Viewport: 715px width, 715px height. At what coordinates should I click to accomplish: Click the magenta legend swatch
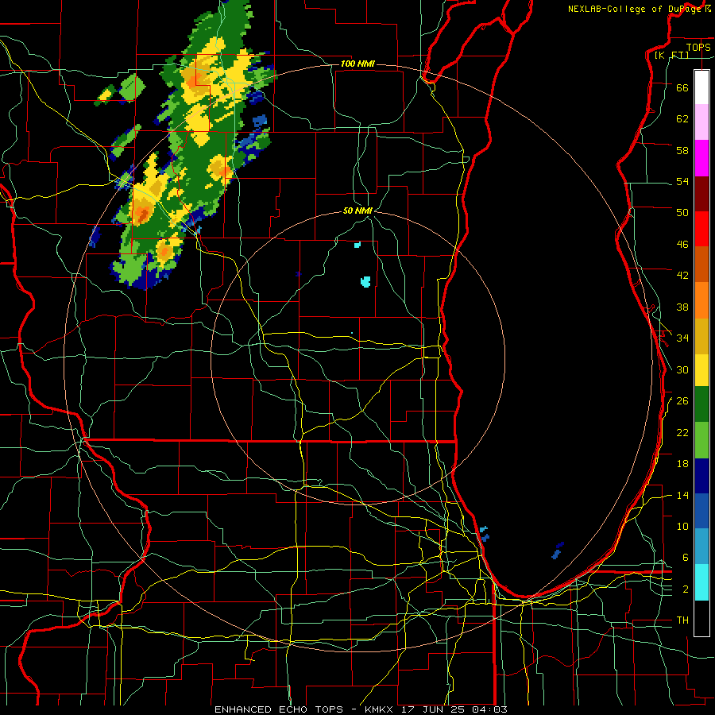click(701, 158)
